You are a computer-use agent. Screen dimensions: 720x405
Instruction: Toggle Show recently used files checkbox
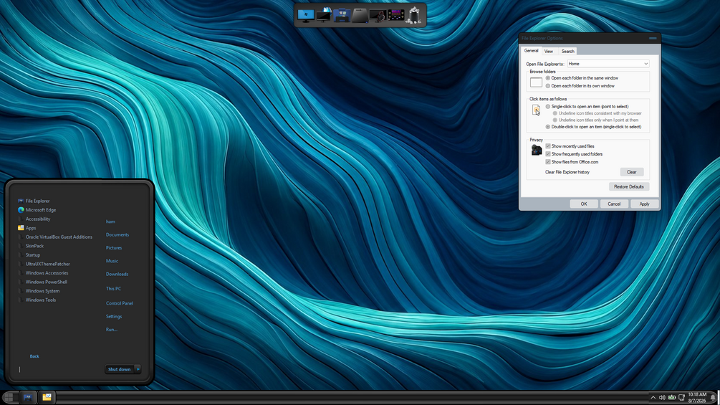click(x=548, y=146)
